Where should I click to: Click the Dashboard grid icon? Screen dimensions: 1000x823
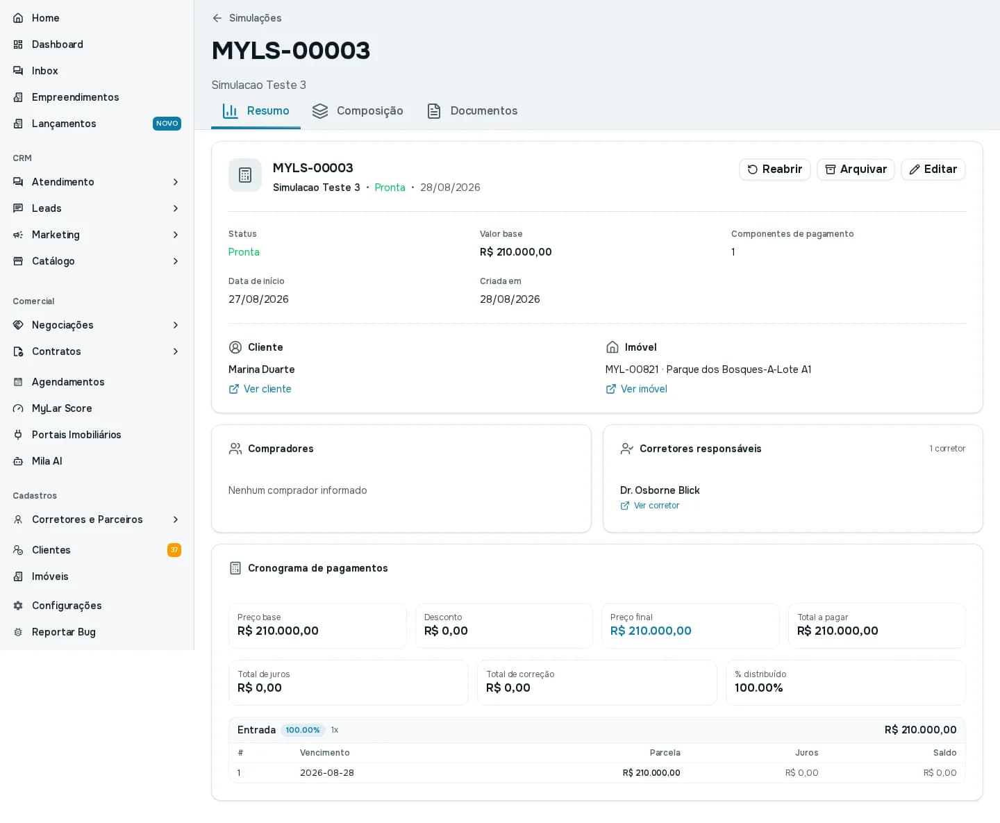(x=18, y=44)
